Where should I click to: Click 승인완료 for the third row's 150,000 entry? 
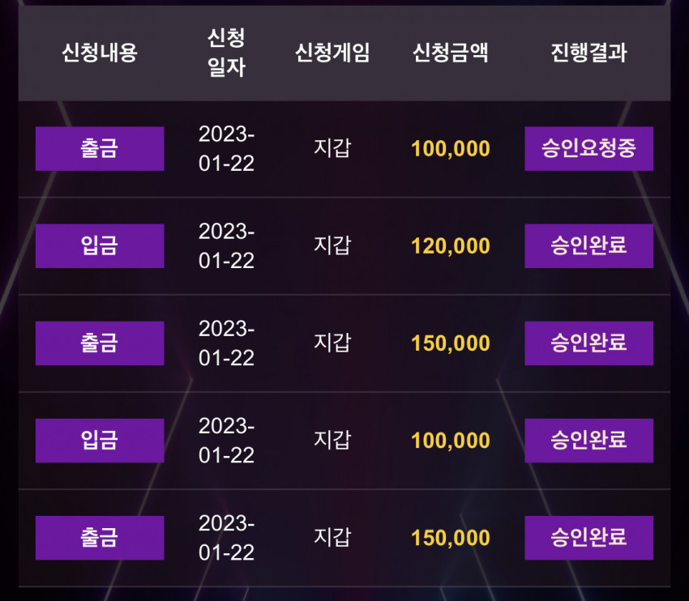588,343
